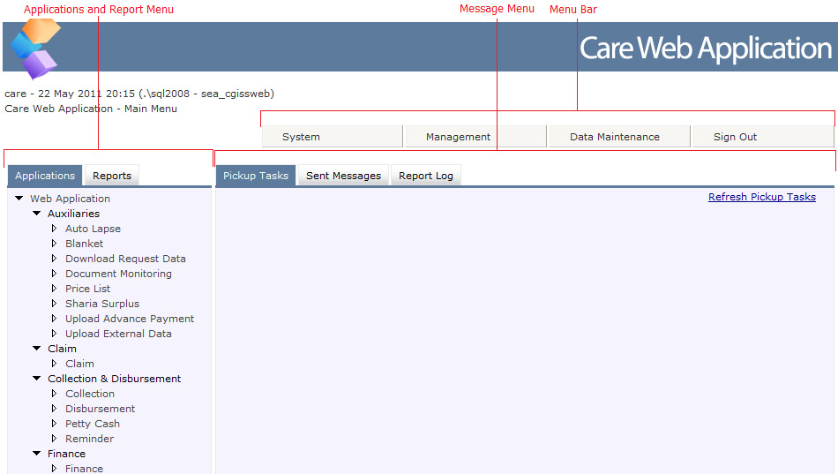Click the Care application cube logo
This screenshot has width=838, height=474.
(35, 48)
